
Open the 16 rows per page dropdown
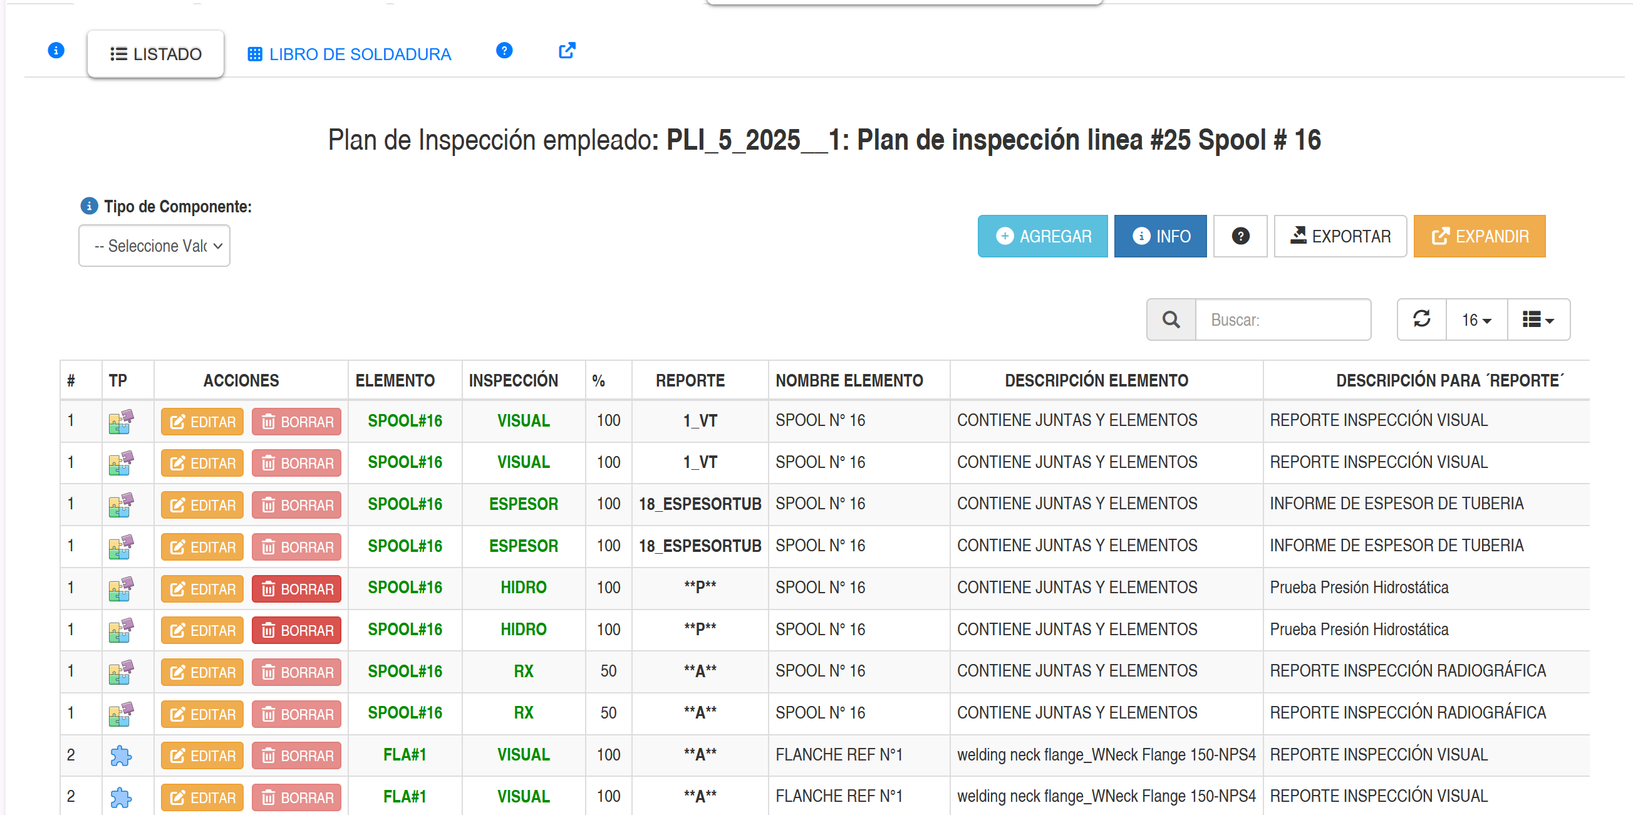pyautogui.click(x=1476, y=319)
